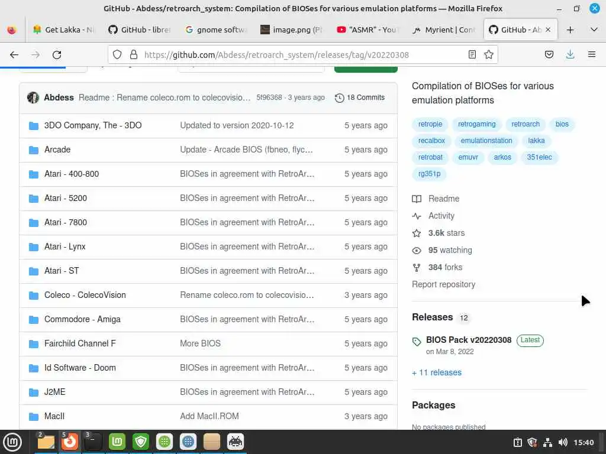The width and height of the screenshot is (606, 454).
Task: Show + 11 releases link
Action: click(x=437, y=373)
